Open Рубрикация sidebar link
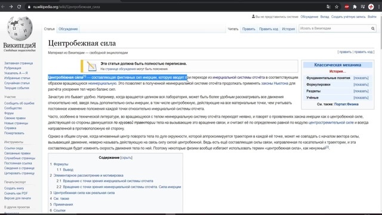Viewport: 382px width, 215px height. (x=13, y=68)
